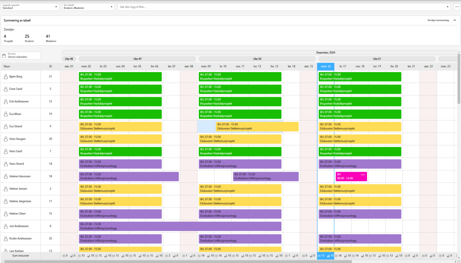Open the Lagrede oppsett dropdown
The height and width of the screenshot is (263, 461).
click(x=30, y=7)
